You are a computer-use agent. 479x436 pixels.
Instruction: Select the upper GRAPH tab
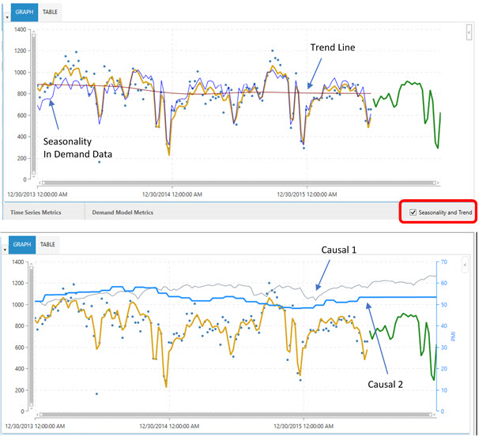(x=25, y=13)
